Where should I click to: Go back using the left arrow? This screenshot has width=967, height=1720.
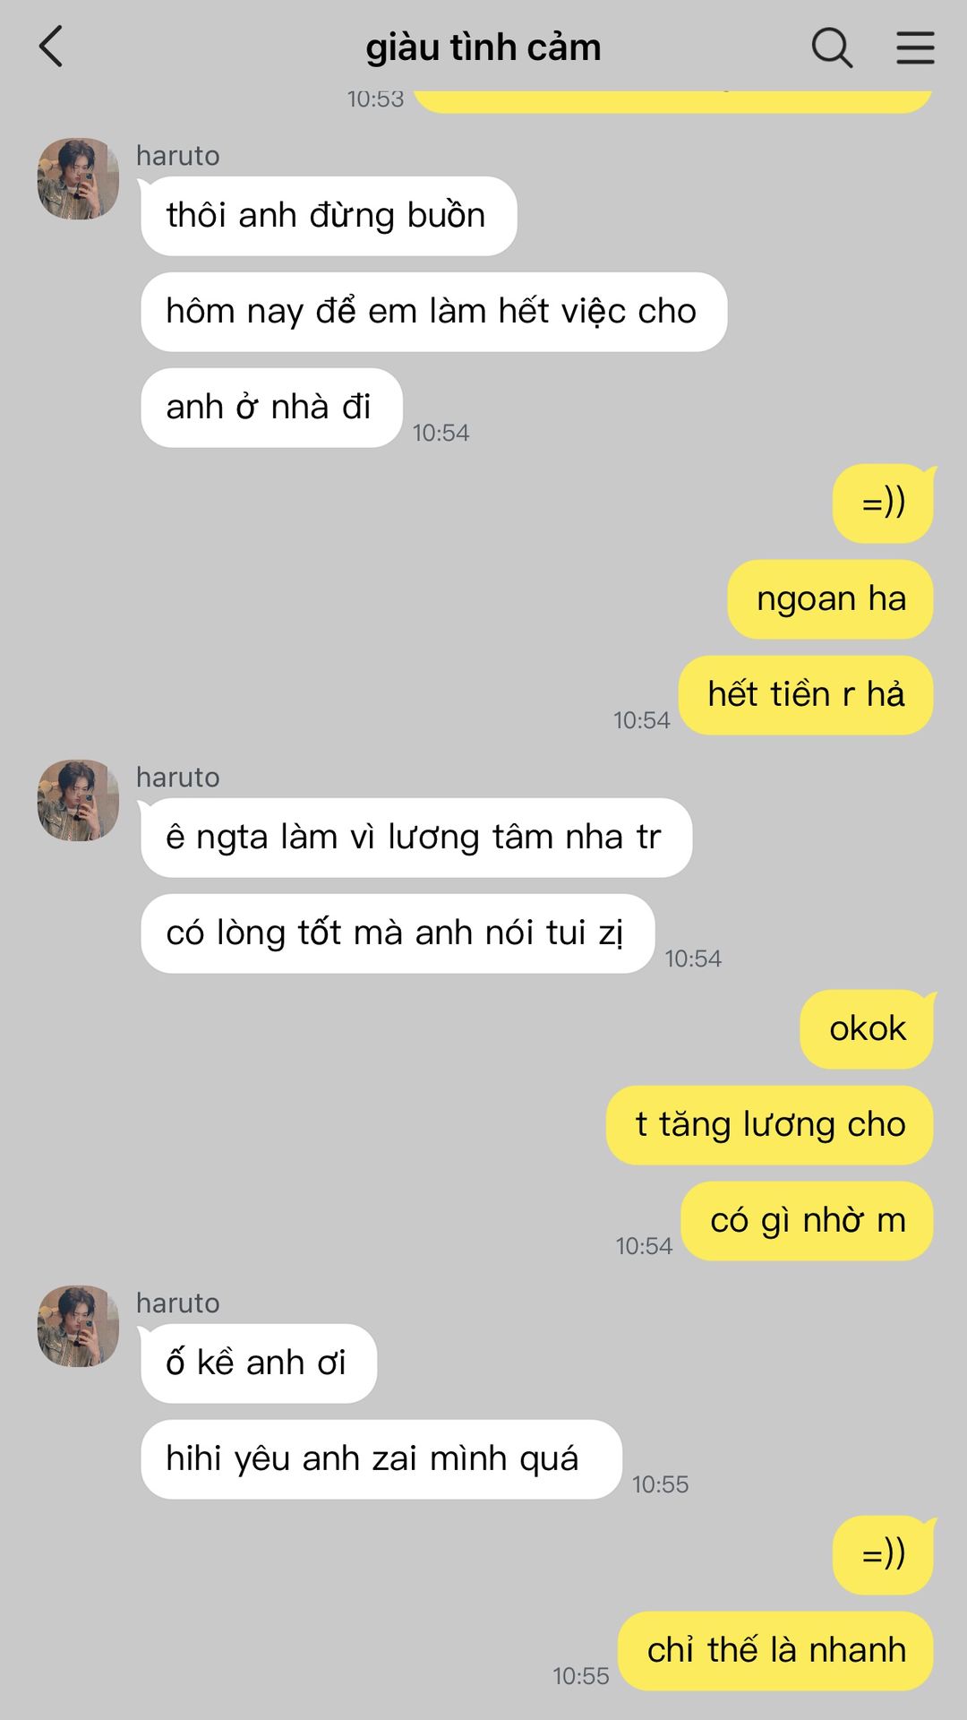pyautogui.click(x=51, y=47)
